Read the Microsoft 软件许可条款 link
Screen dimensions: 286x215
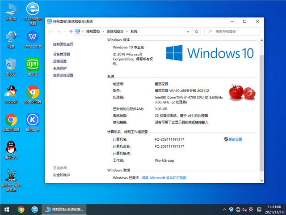tap(164, 178)
